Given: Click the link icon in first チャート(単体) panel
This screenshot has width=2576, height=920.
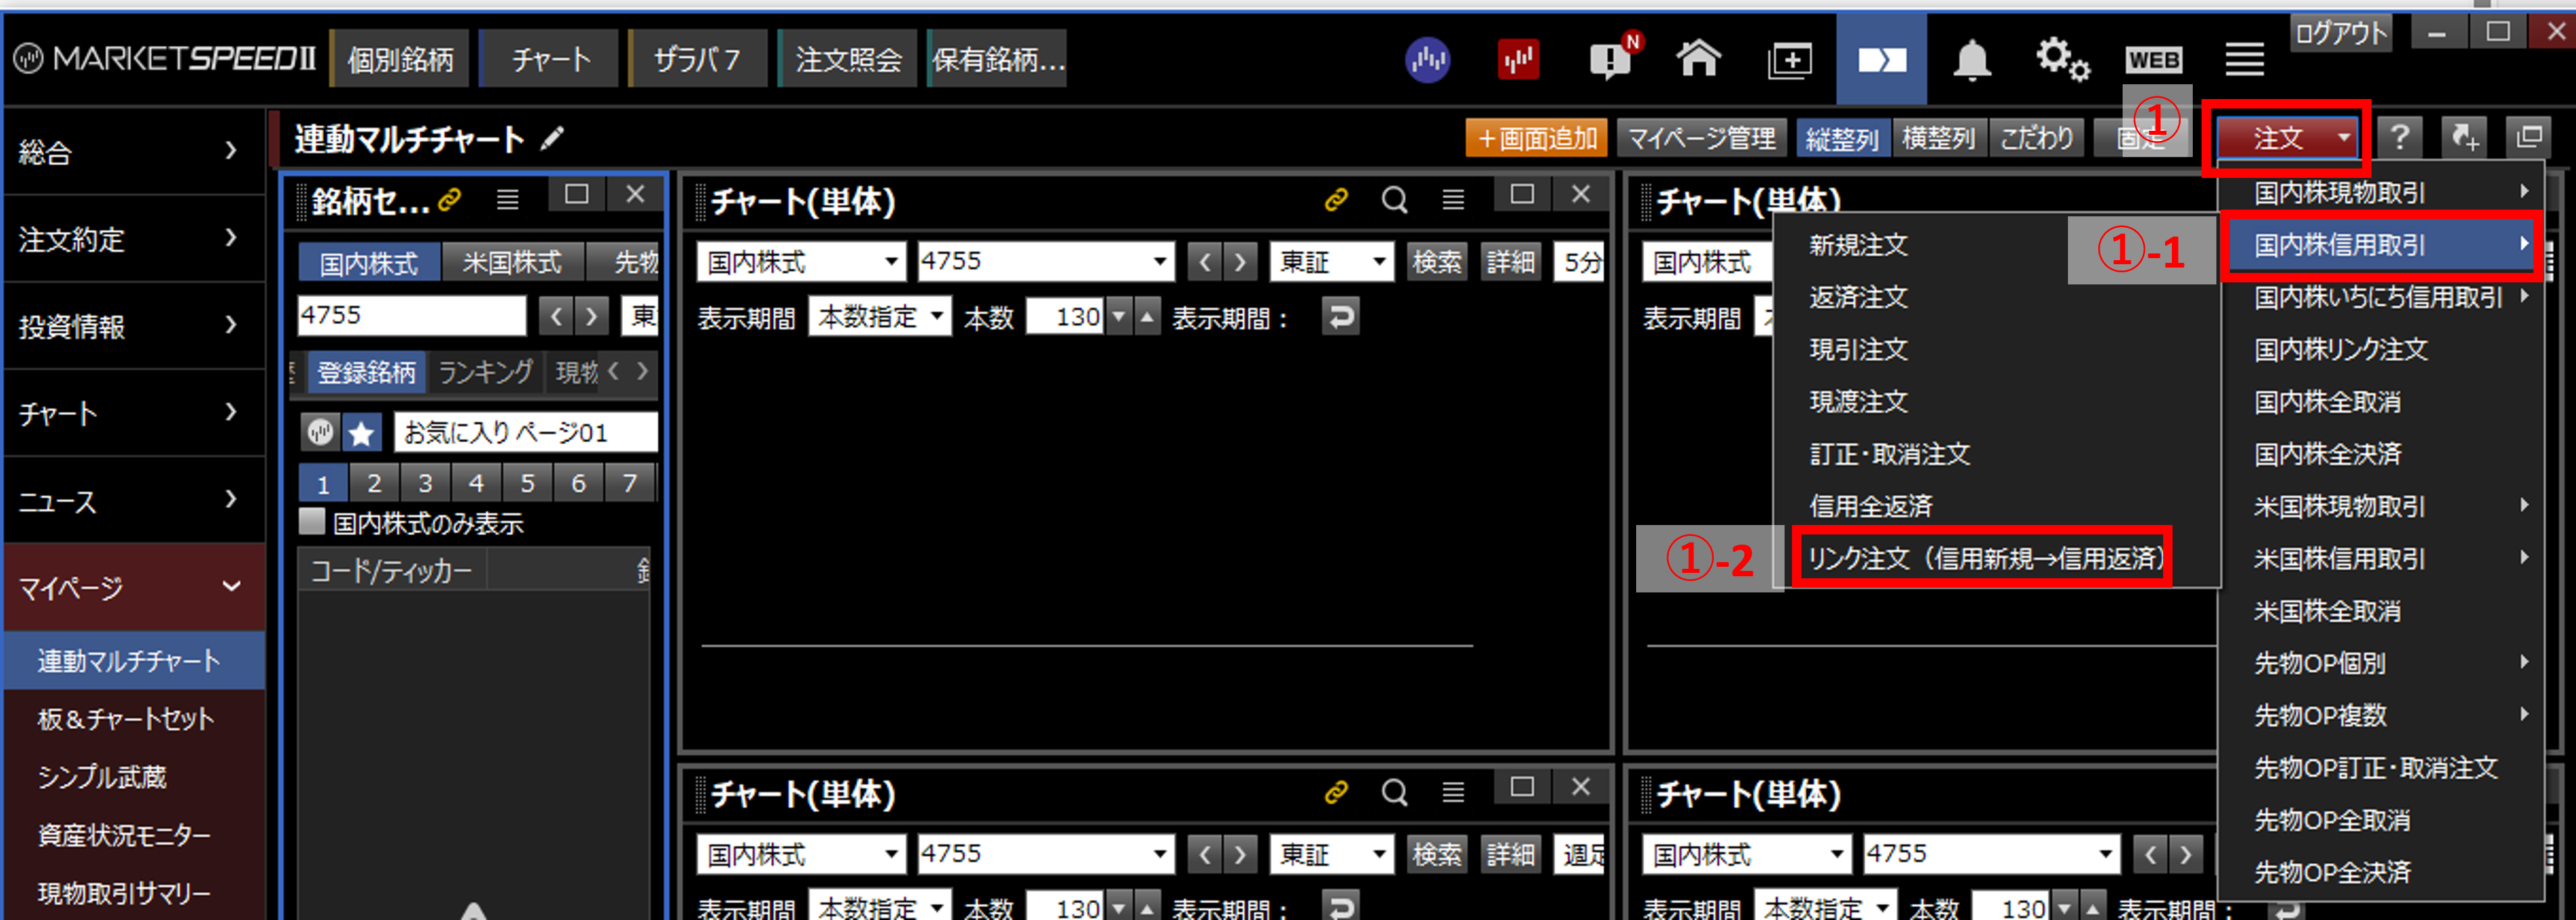Looking at the screenshot, I should click(x=1335, y=200).
